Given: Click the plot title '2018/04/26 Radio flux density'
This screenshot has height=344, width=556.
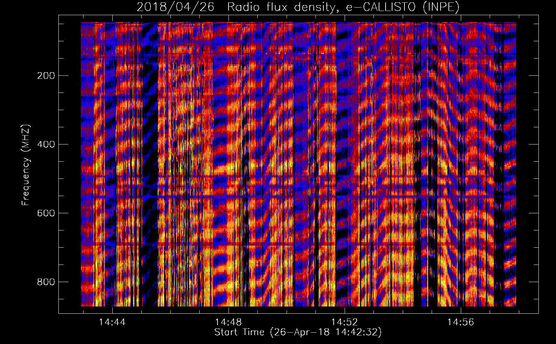Looking at the screenshot, I should click(298, 7).
